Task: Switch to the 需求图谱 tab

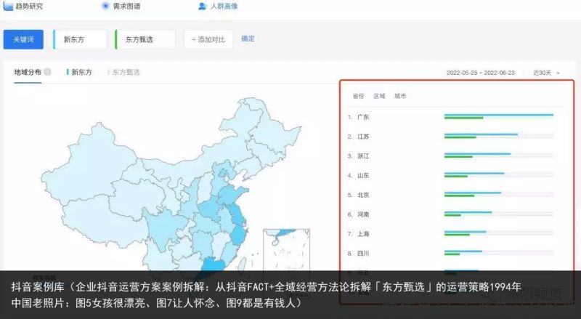Action: 126,7
